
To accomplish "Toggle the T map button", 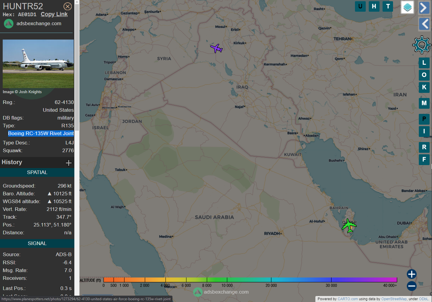I will click(x=388, y=6).
